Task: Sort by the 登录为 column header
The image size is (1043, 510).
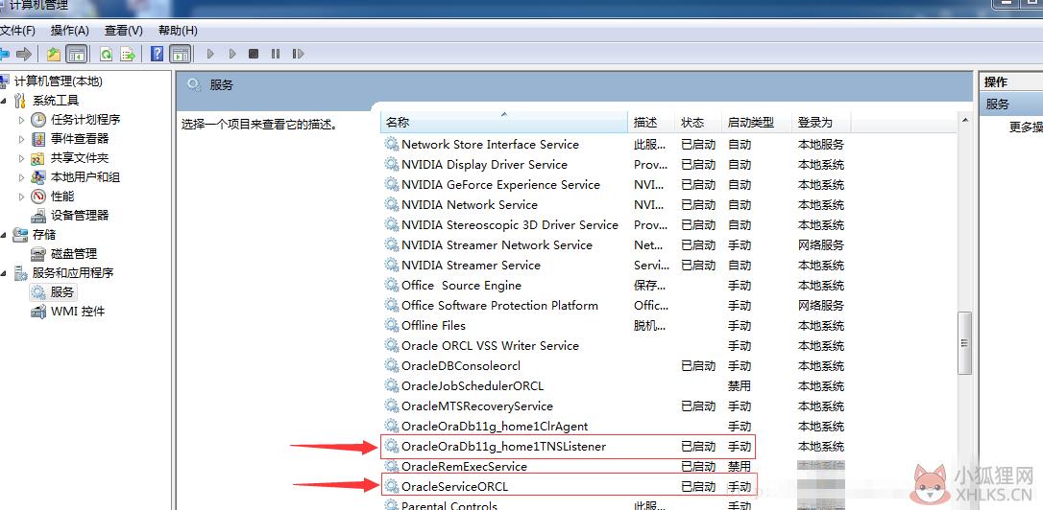Action: coord(821,122)
